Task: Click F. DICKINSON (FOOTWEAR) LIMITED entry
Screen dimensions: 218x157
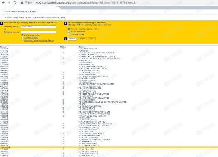Action: (95, 124)
